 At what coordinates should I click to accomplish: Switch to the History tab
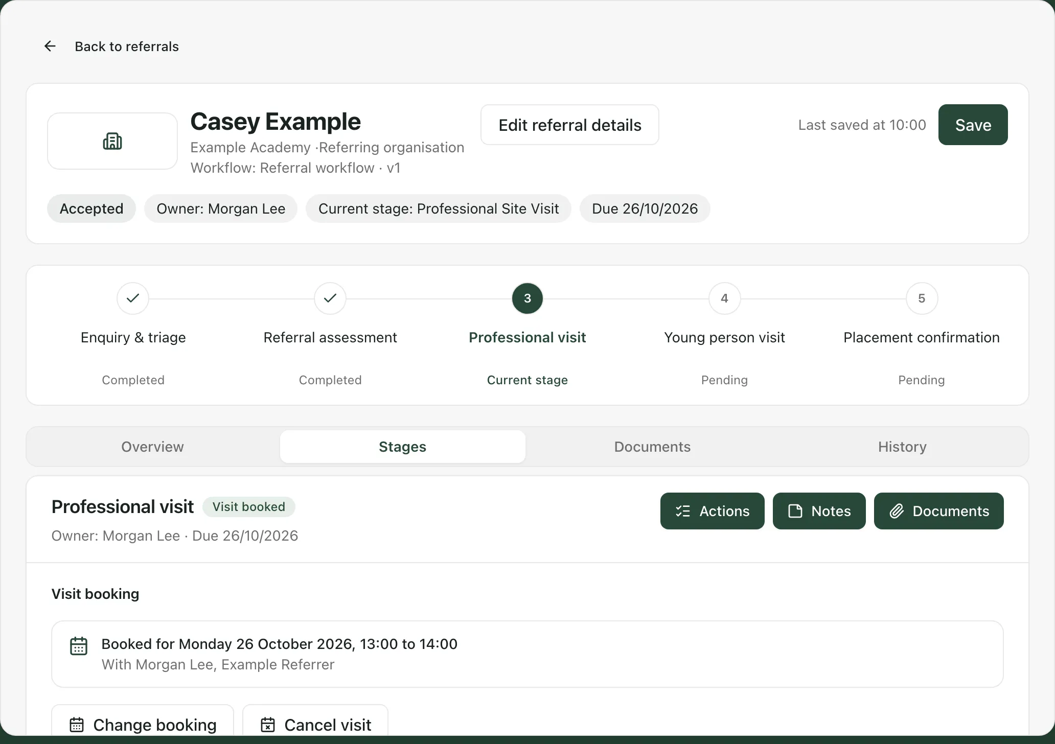902,447
